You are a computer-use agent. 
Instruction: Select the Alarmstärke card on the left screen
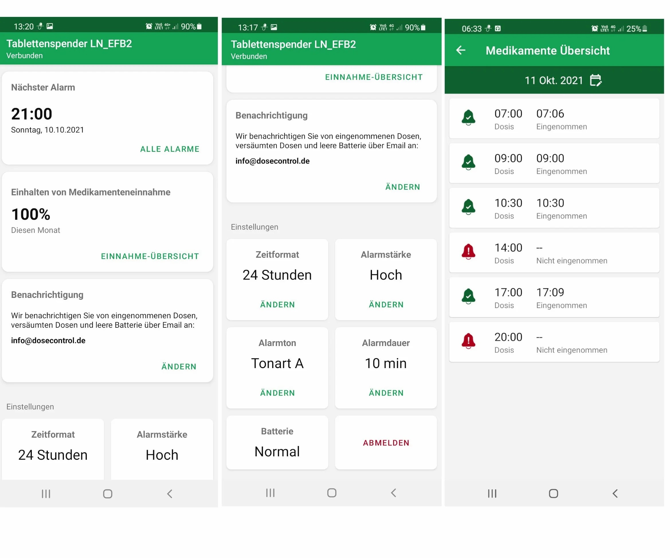[x=162, y=450]
